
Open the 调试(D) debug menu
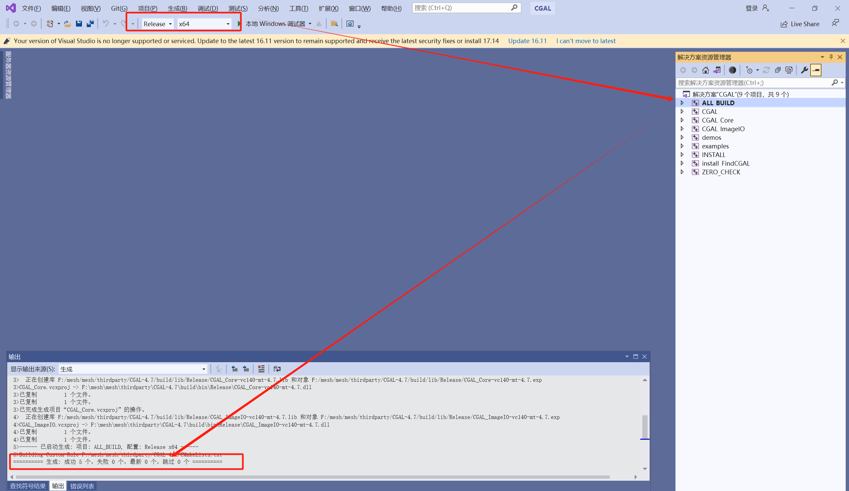(208, 8)
